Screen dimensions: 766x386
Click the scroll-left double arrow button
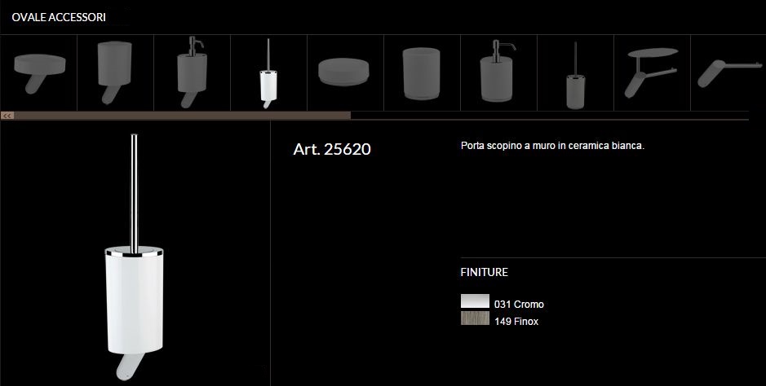pos(7,116)
